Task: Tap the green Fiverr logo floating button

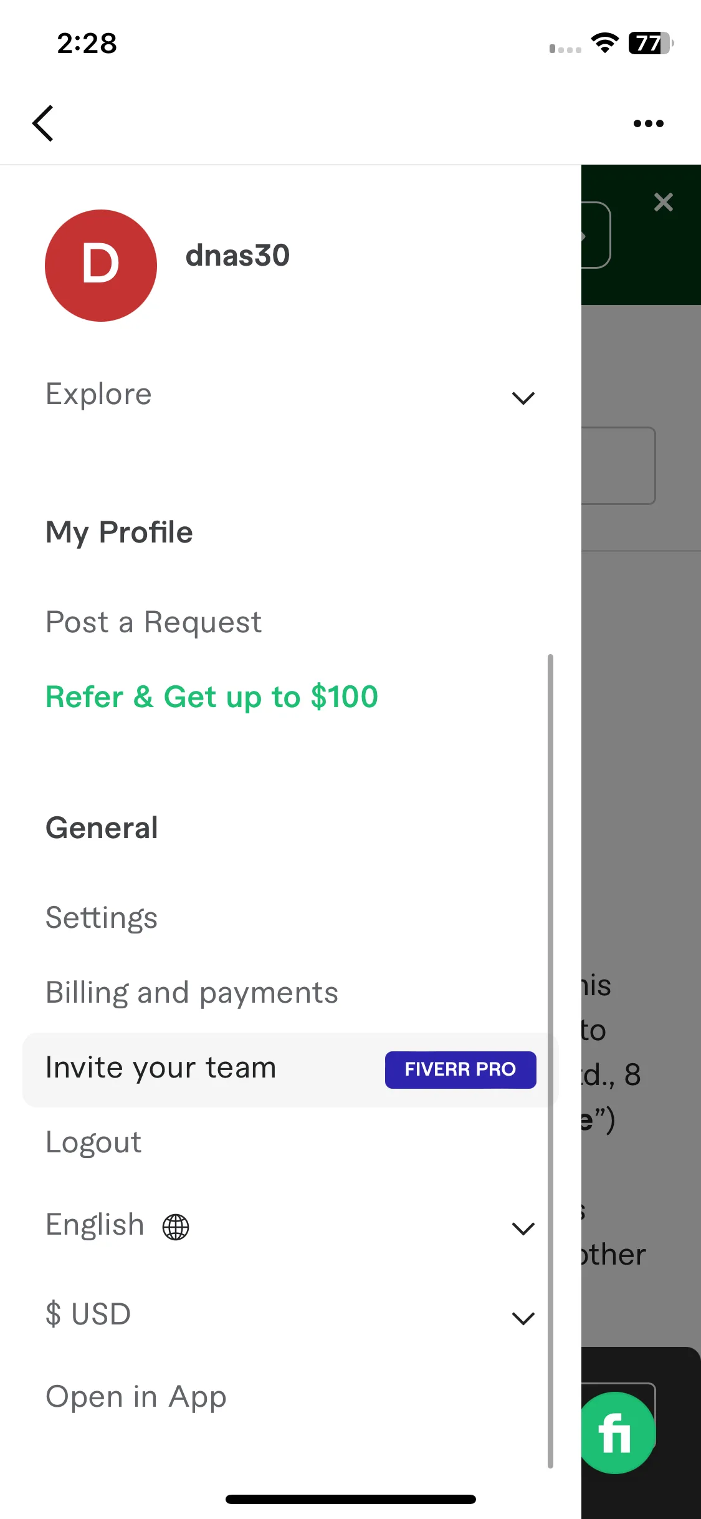Action: [616, 1433]
